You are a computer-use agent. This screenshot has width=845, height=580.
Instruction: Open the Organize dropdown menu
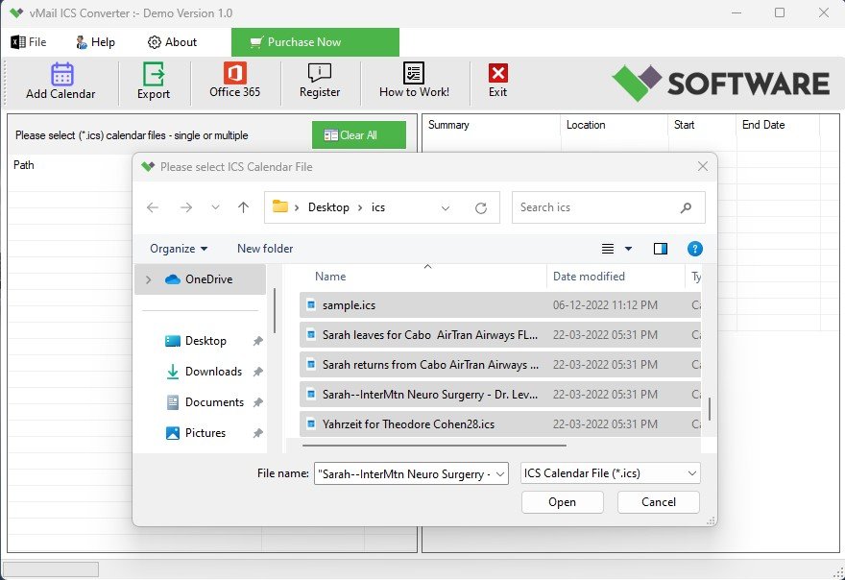tap(179, 249)
